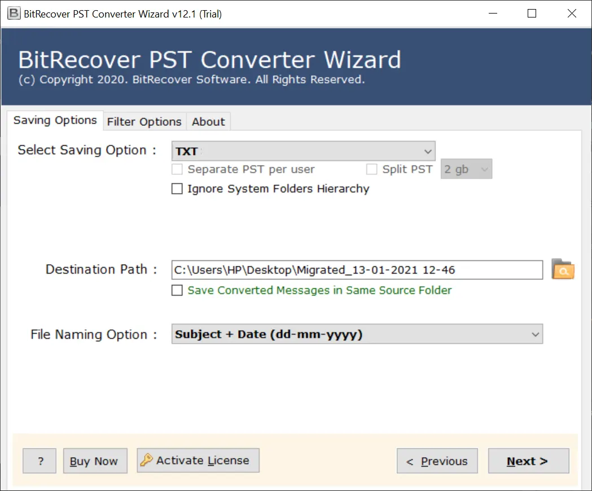Check Save Converted Messages in Same Source Folder
592x491 pixels.
[x=177, y=291]
